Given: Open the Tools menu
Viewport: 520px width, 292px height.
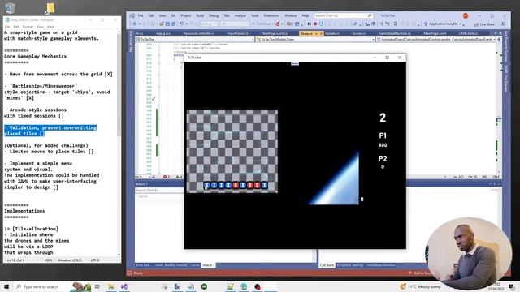Looking at the screenshot, I should coord(254,15).
